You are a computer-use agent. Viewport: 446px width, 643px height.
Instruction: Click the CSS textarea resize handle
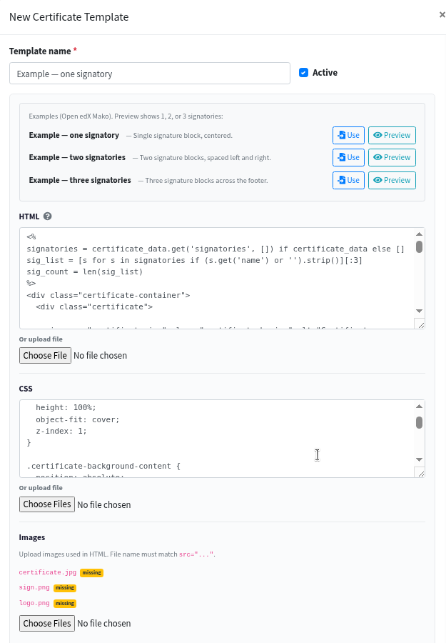point(420,472)
